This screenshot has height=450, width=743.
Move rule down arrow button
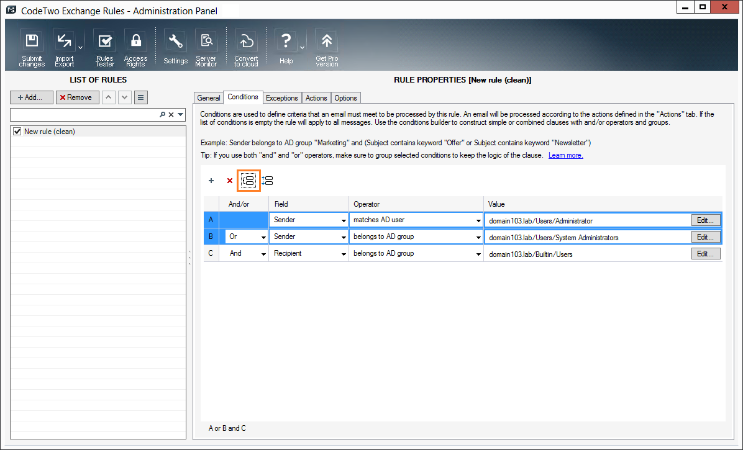(x=125, y=97)
